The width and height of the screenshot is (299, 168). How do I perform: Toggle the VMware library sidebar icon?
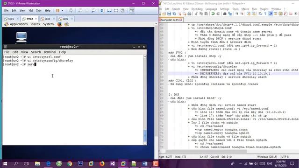103,10
